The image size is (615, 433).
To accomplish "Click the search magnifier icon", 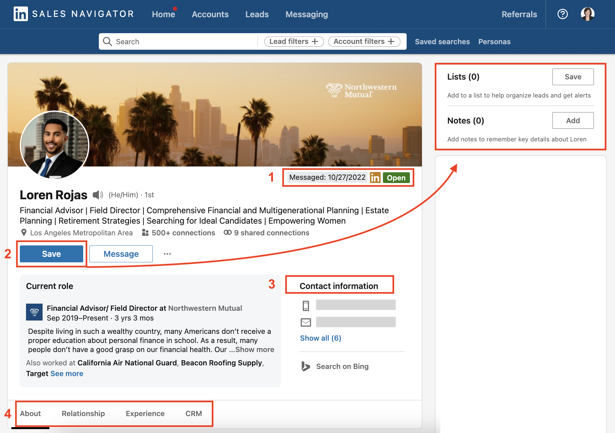I will coord(107,41).
